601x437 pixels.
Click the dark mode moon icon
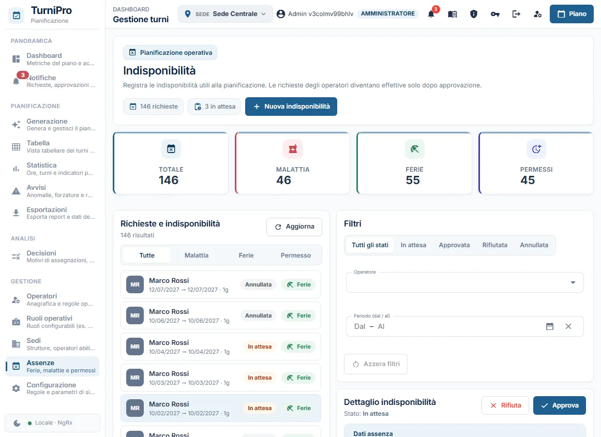tap(17, 423)
